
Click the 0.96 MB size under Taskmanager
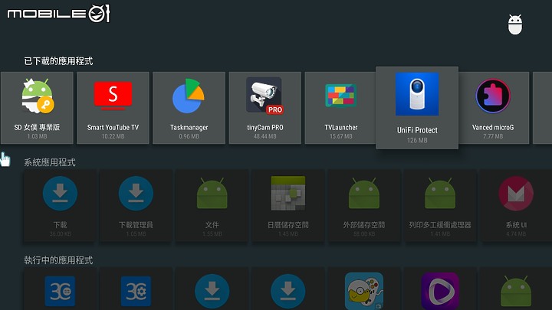[189, 136]
